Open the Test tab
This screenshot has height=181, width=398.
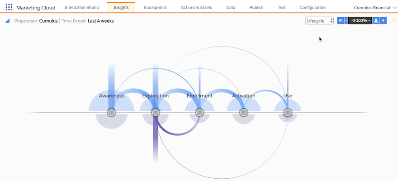(x=282, y=7)
